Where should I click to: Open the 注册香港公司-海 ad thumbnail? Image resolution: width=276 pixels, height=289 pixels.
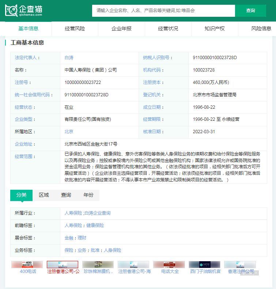click(133, 265)
